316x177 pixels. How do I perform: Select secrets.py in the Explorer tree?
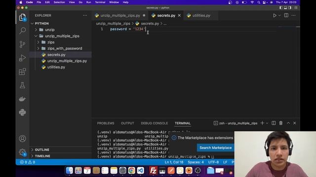(56, 55)
